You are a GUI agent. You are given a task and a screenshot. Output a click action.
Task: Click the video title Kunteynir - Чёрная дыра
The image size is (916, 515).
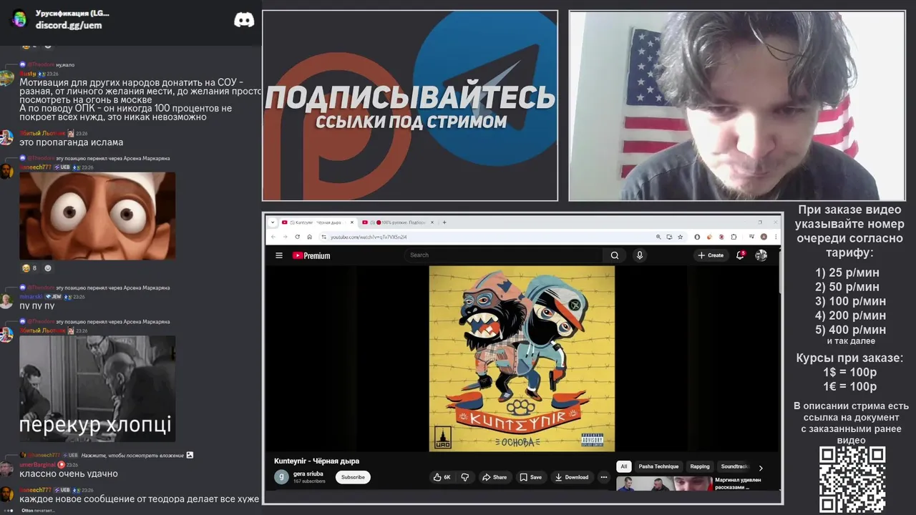click(x=316, y=461)
